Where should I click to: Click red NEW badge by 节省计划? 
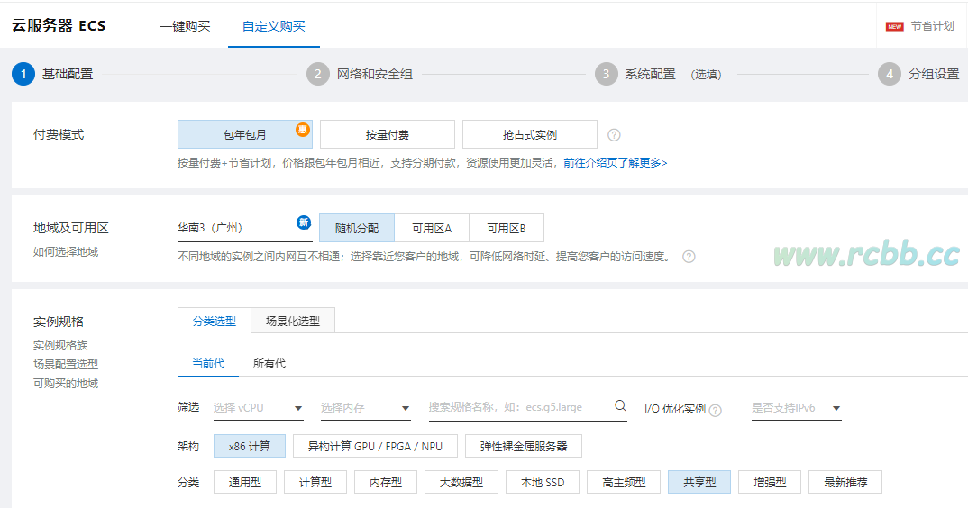tap(894, 26)
